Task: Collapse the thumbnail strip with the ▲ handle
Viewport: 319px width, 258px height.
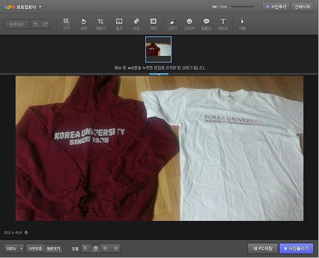Action: pos(159,74)
